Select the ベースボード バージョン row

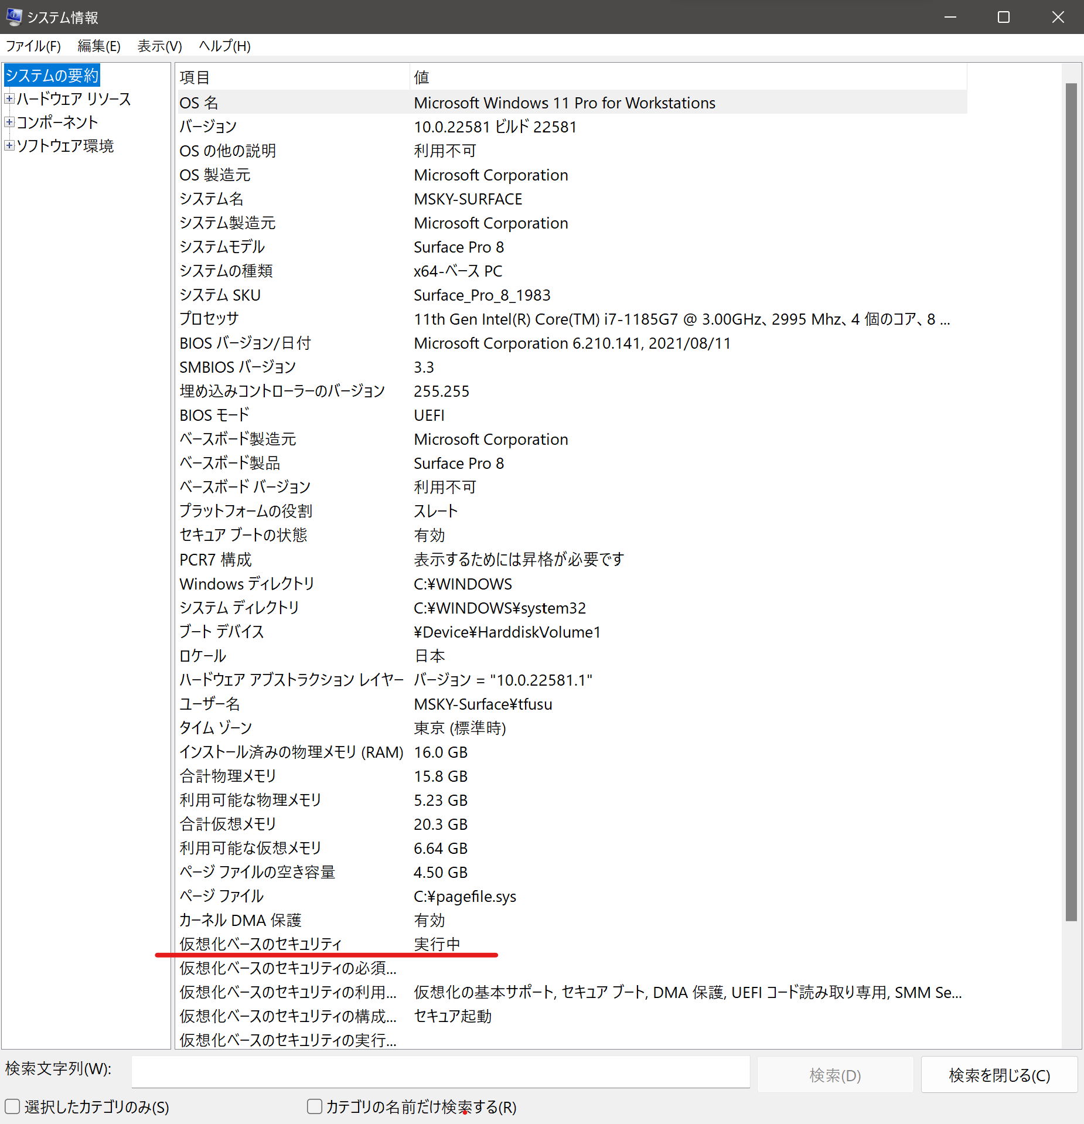[571, 487]
